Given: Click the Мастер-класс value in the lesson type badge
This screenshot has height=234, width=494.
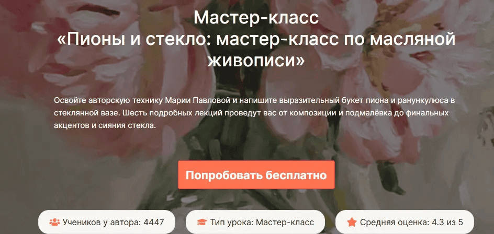Looking at the screenshot, I should click(285, 223).
